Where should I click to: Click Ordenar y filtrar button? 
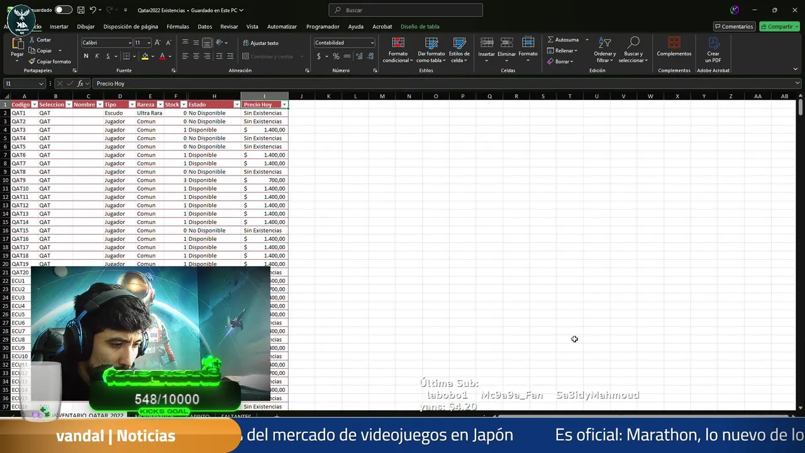tap(605, 50)
